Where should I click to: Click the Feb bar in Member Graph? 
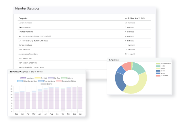click(x=16, y=101)
